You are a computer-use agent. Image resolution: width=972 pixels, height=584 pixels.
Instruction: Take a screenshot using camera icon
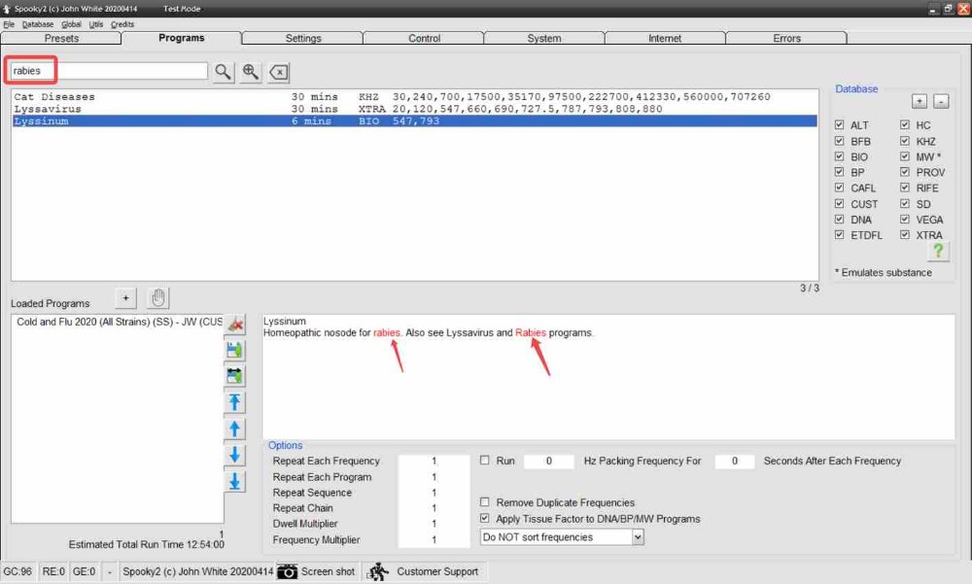click(288, 571)
